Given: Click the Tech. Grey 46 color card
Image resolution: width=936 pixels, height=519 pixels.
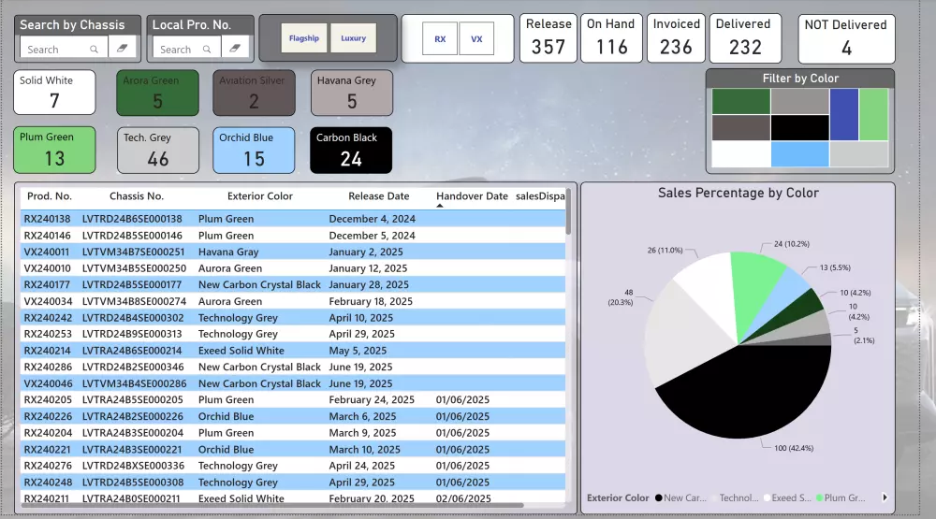Looking at the screenshot, I should [x=157, y=151].
